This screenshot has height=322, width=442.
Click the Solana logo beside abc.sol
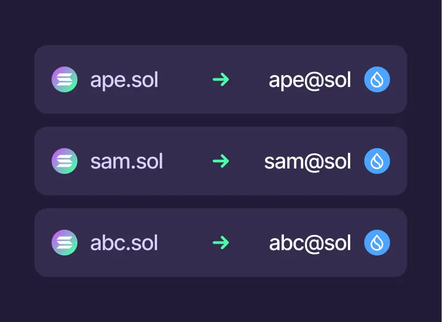[65, 243]
